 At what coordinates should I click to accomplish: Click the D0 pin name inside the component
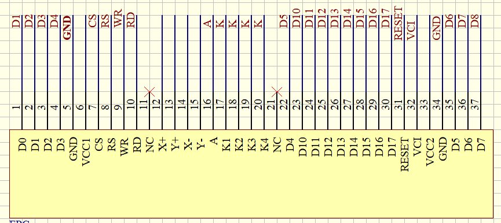click(23, 144)
